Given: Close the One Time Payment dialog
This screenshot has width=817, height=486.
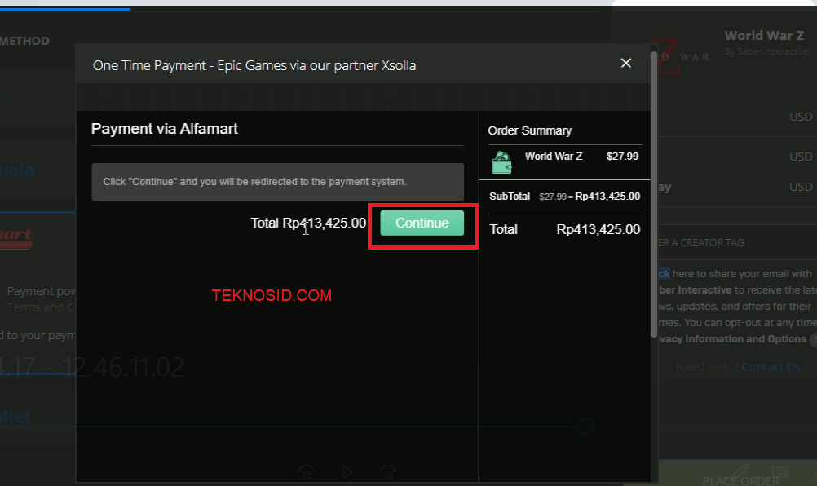Looking at the screenshot, I should click(625, 63).
